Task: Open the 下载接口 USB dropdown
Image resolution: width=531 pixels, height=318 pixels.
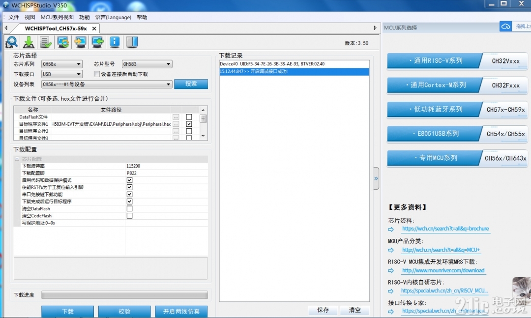Action: pyautogui.click(x=61, y=74)
